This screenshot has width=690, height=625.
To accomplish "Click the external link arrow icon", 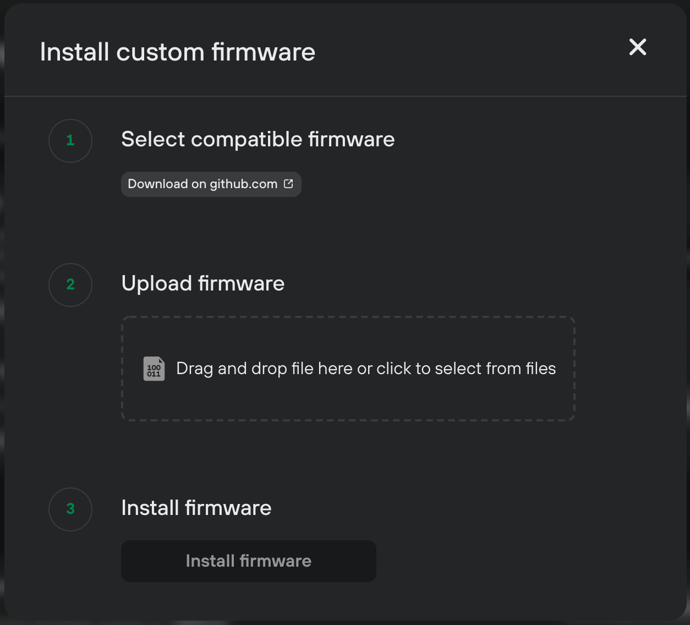I will 288,184.
